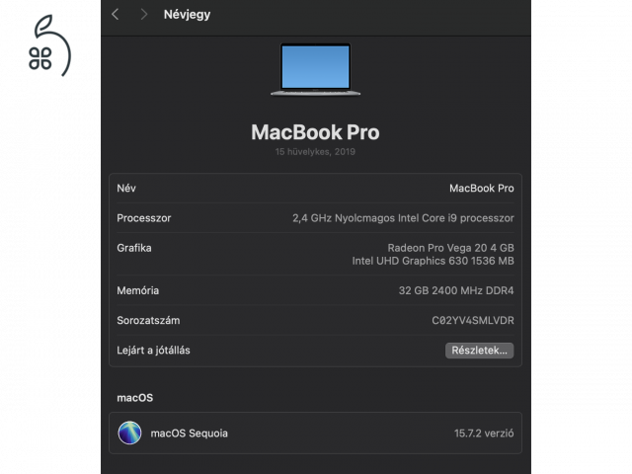
Task: Click the Sorozatszám label
Action: 148,320
